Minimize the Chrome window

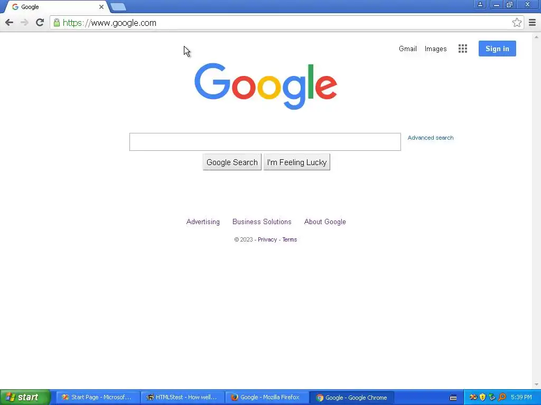tap(496, 4)
